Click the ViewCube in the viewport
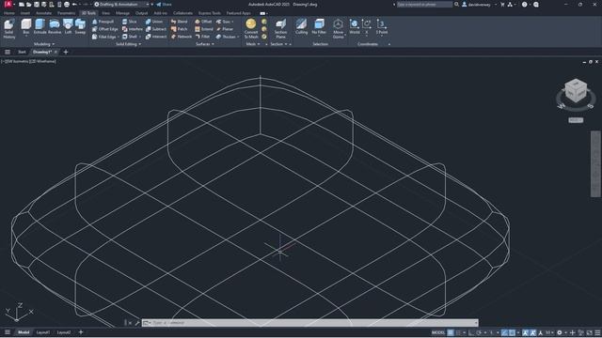Image resolution: width=602 pixels, height=338 pixels. click(576, 91)
